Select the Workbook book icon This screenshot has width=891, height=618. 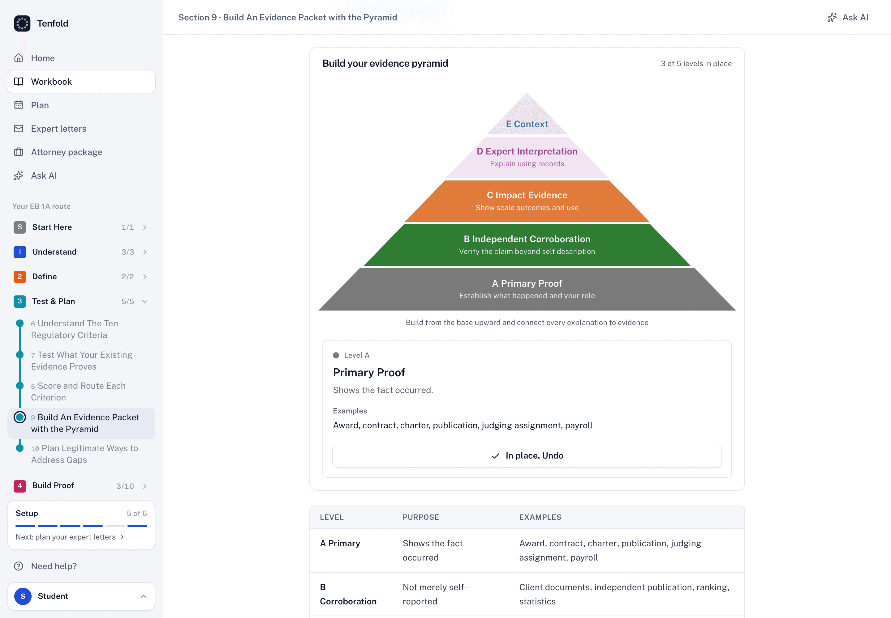click(x=19, y=82)
